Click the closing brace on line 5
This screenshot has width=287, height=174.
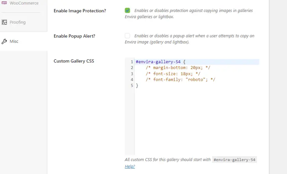pyautogui.click(x=137, y=85)
